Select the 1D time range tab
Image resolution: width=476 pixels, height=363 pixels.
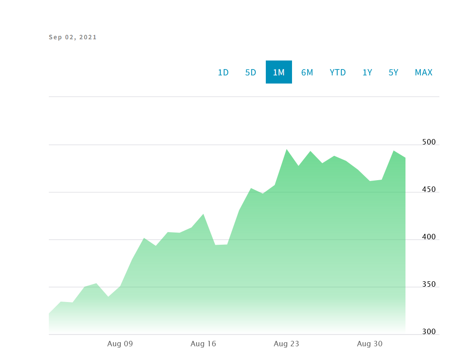point(223,72)
